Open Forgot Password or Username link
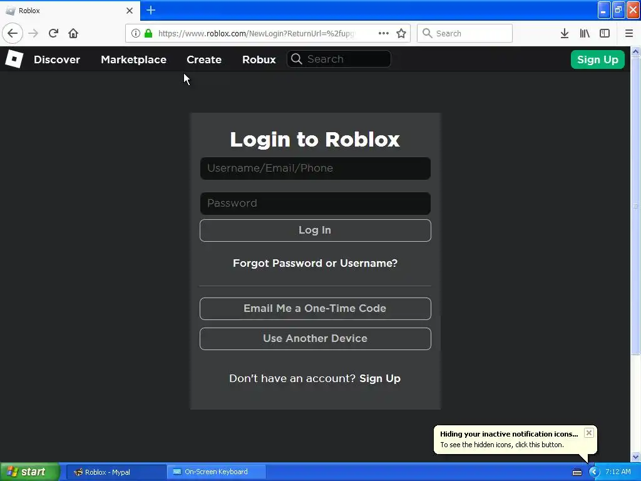Viewport: 641px width, 481px height. [x=315, y=264]
